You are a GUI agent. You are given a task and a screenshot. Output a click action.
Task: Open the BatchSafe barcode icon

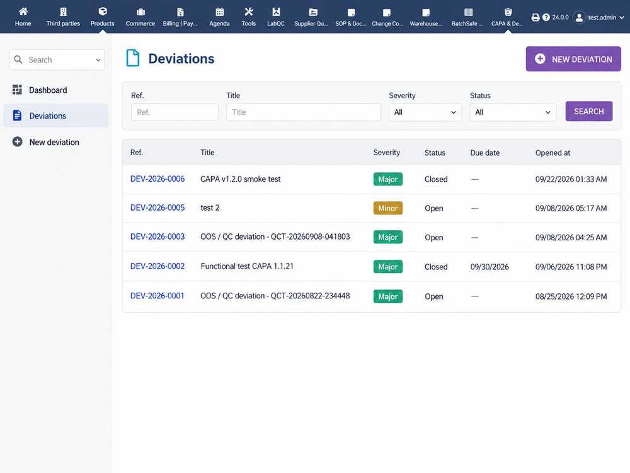click(468, 12)
